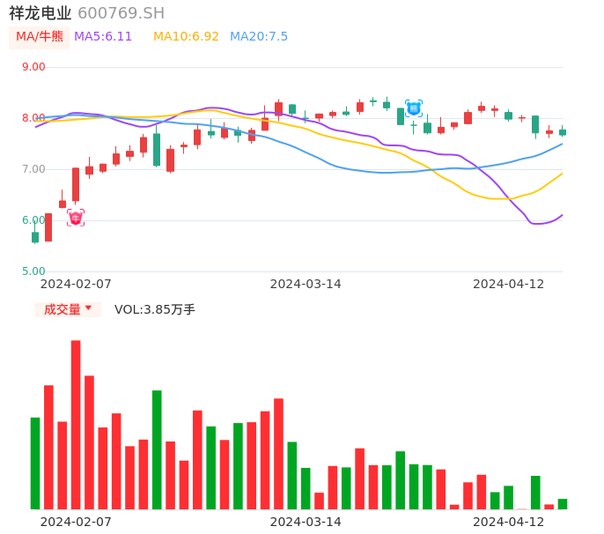The height and width of the screenshot is (534, 604).
Task: Click the 祥龙电业 stock name title
Action: click(x=41, y=13)
